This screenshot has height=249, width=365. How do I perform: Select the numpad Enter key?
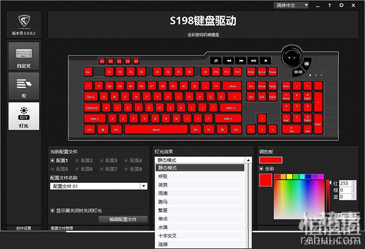point(318,124)
